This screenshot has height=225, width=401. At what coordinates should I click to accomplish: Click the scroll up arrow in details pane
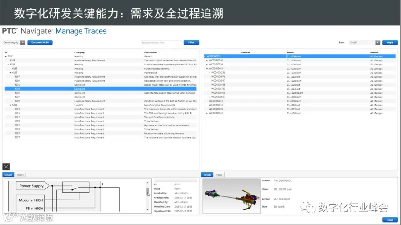coord(147,183)
